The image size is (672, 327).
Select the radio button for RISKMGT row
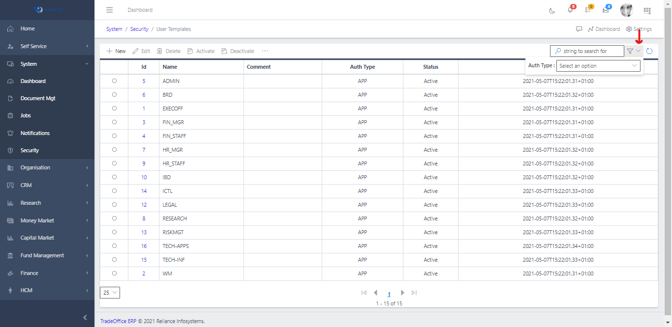point(114,232)
